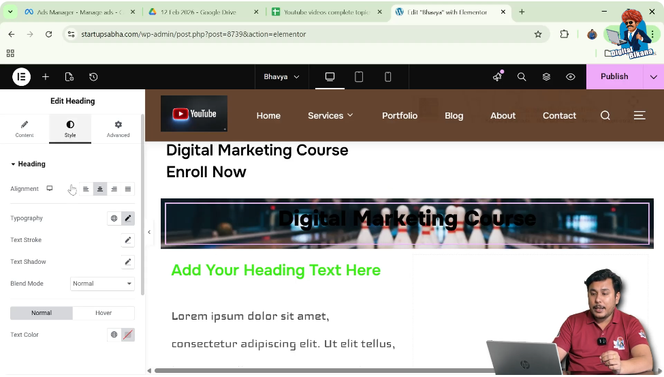Click the Publish button
This screenshot has height=377, width=664.
pos(614,77)
